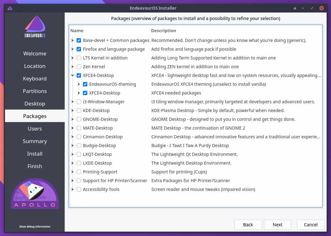
Task: Click Show debug information
Action: [x=35, y=226]
